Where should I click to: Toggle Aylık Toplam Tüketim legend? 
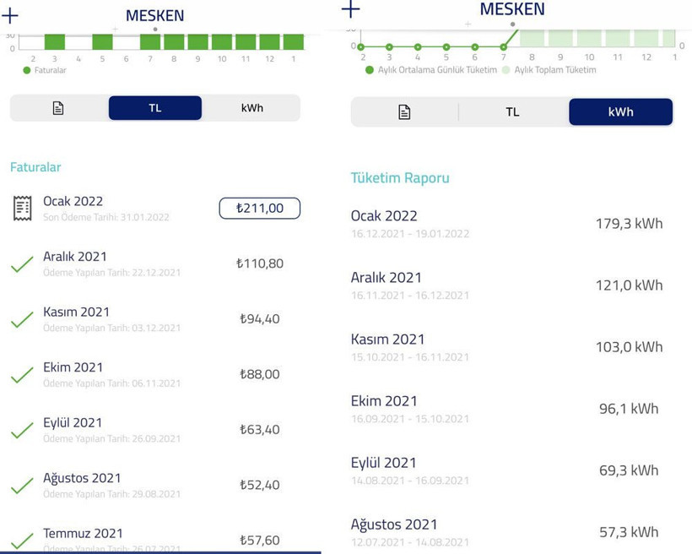(550, 70)
